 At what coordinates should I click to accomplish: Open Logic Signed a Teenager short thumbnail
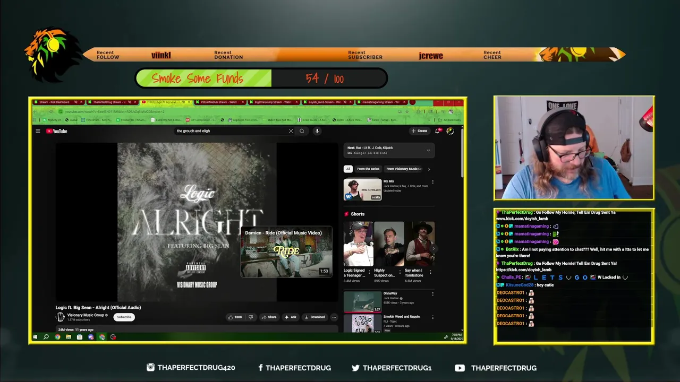pyautogui.click(x=358, y=244)
